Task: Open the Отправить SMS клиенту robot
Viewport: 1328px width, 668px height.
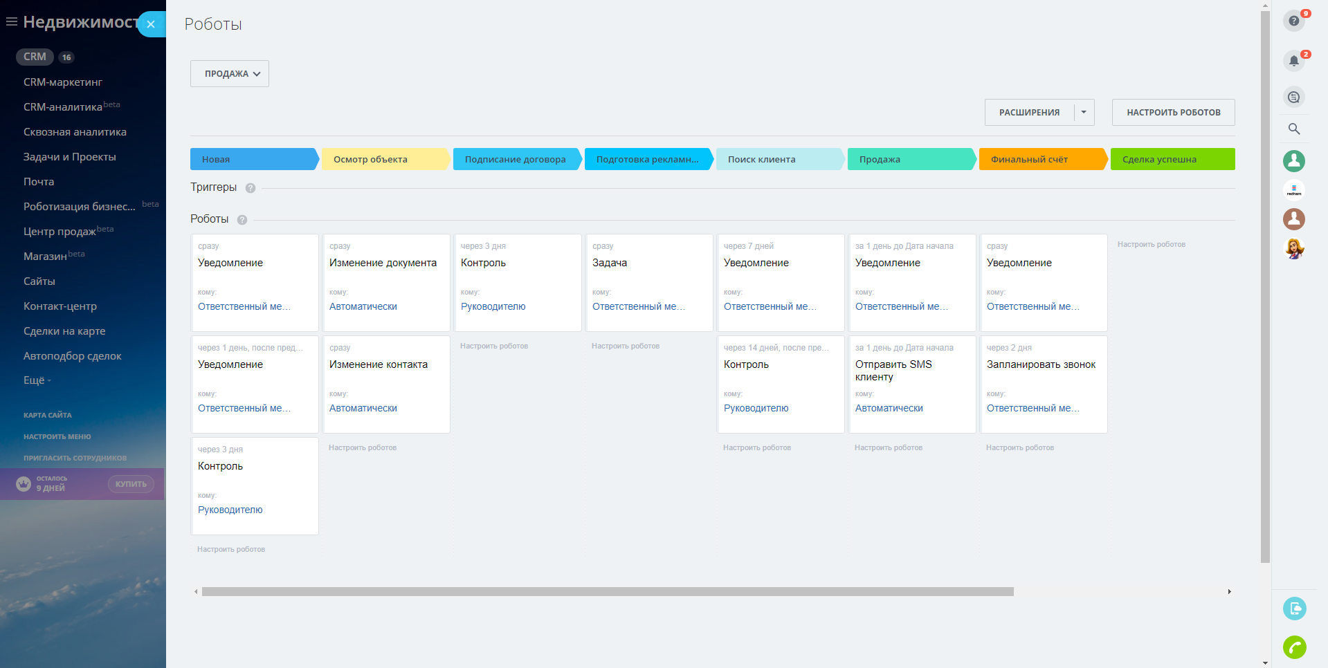Action: [912, 384]
